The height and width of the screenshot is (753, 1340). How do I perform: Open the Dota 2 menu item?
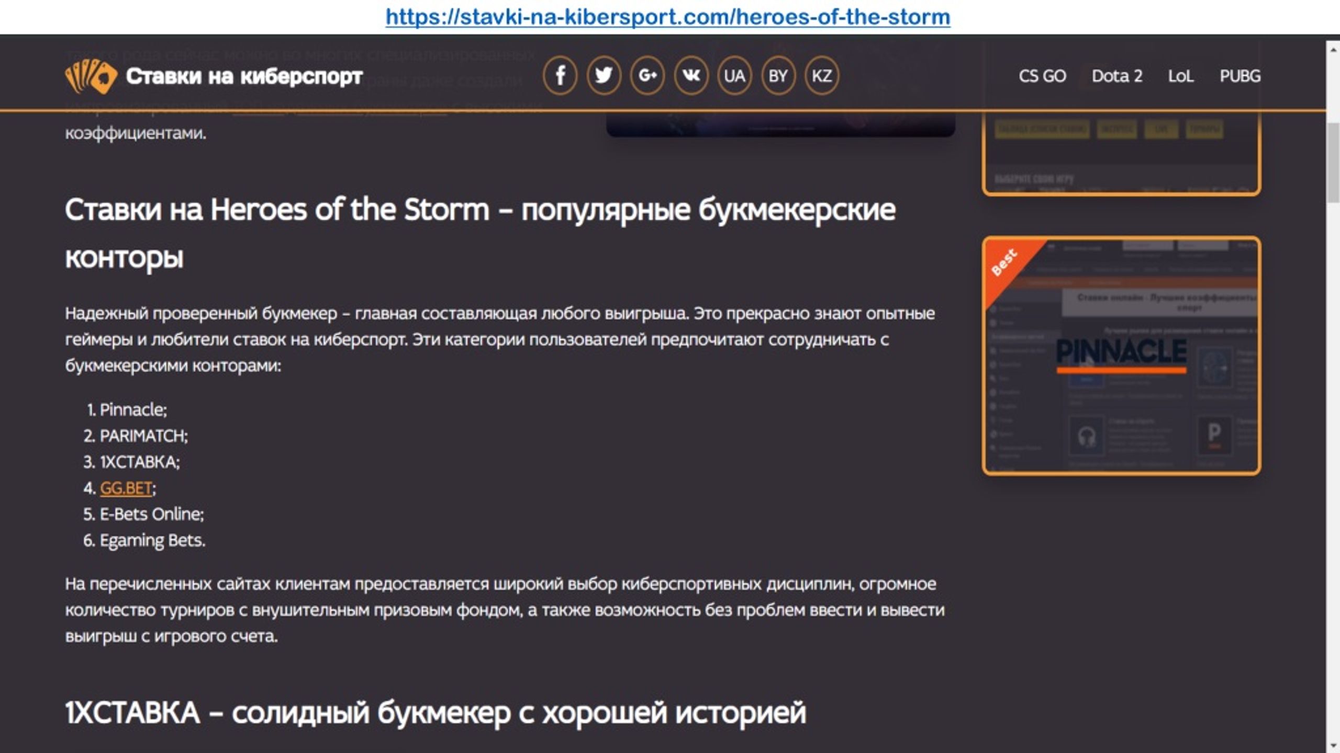tap(1117, 76)
